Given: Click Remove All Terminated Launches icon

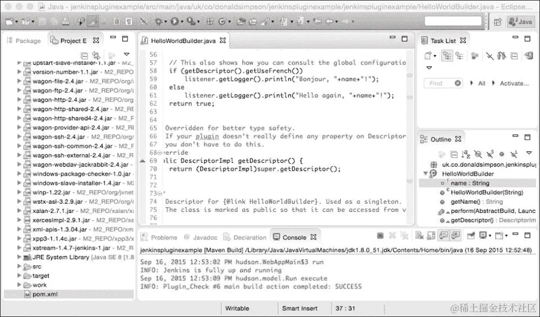Looking at the screenshot, I should tap(404, 236).
